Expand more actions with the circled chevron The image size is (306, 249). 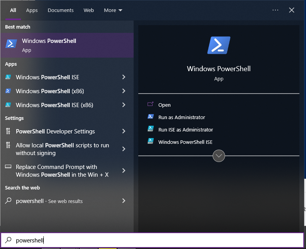click(219, 156)
